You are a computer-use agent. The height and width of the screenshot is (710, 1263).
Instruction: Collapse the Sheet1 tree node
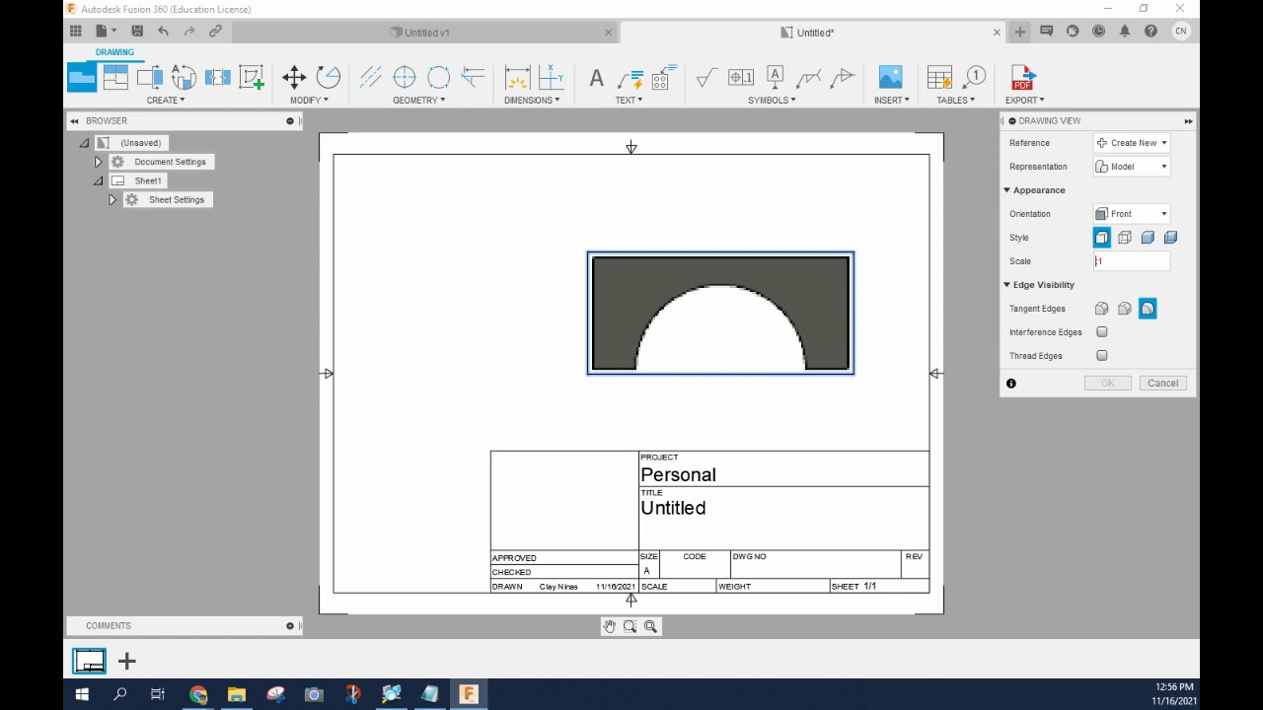(x=99, y=180)
